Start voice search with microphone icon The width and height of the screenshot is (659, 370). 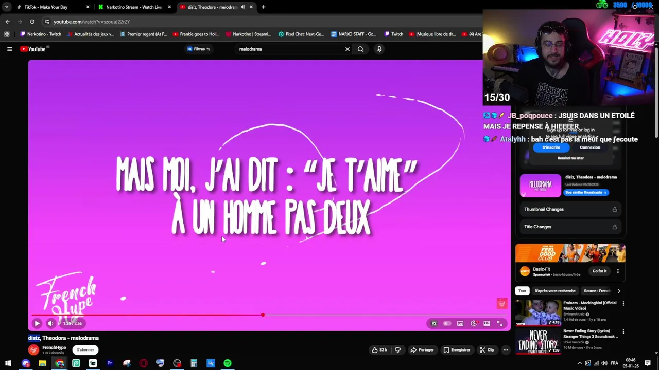[x=379, y=49]
